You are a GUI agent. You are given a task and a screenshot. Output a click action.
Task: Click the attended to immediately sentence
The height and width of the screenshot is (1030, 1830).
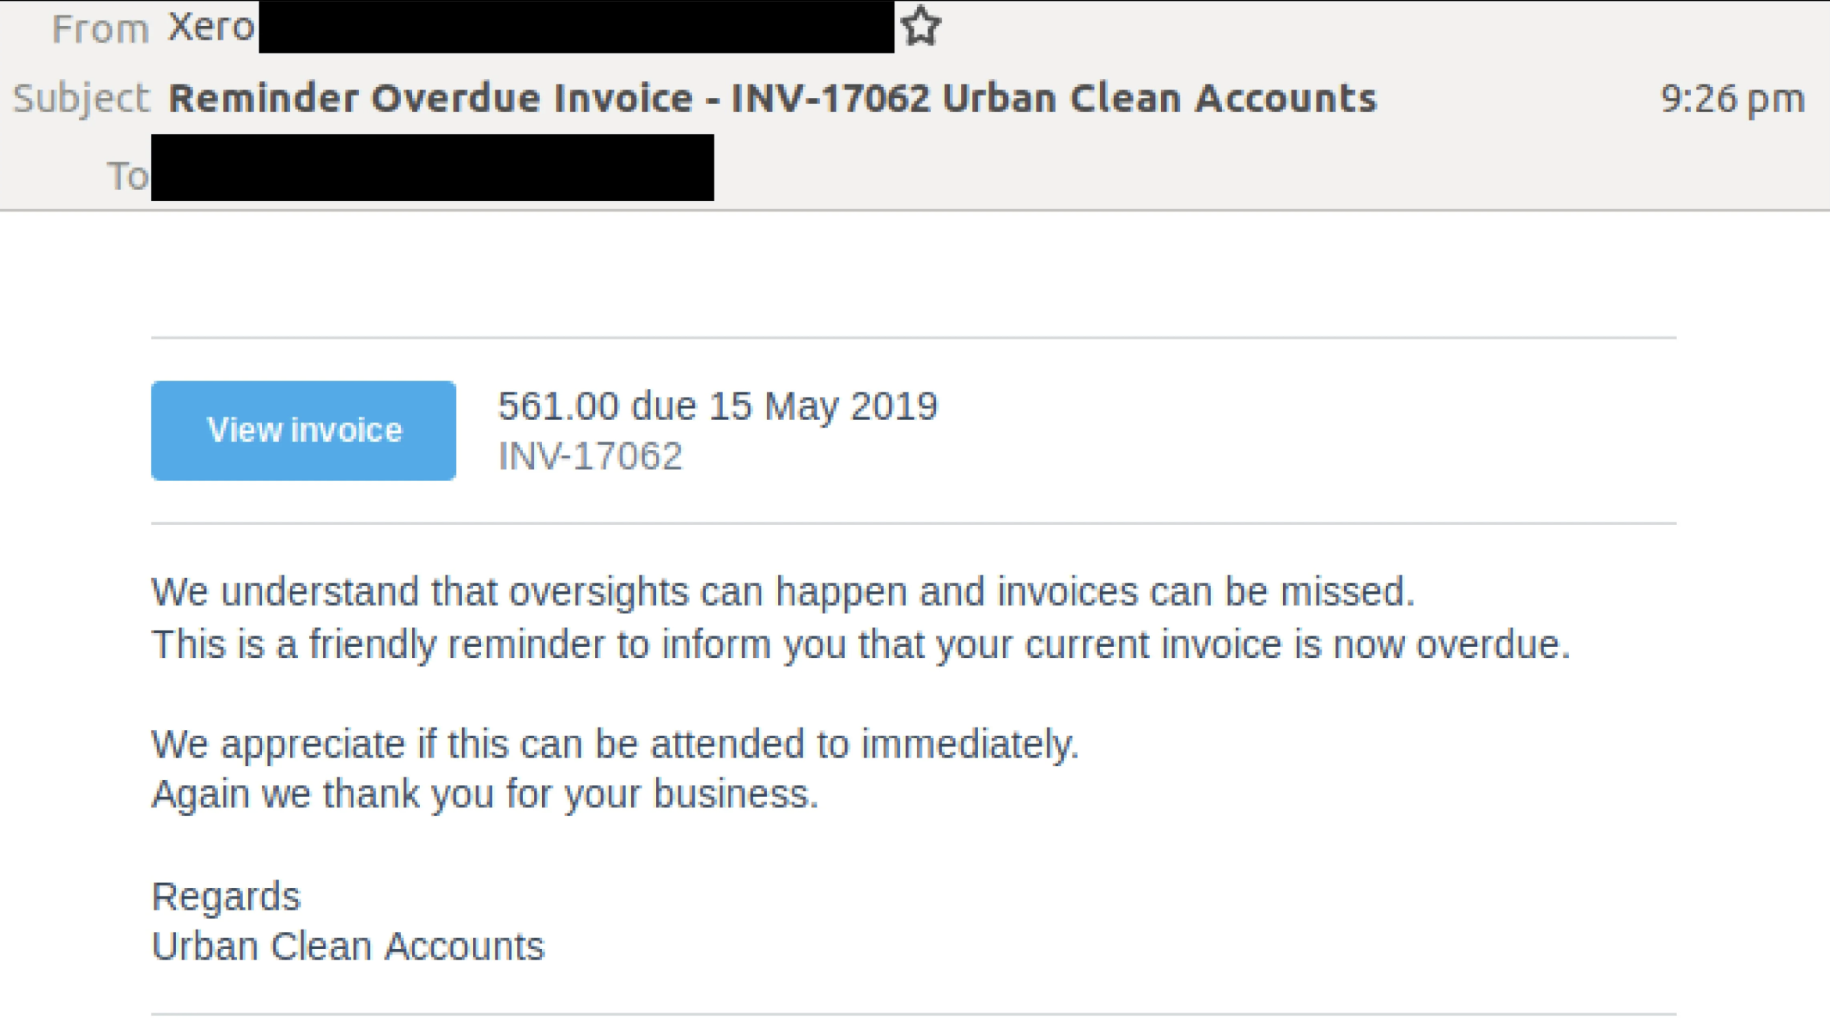[615, 745]
